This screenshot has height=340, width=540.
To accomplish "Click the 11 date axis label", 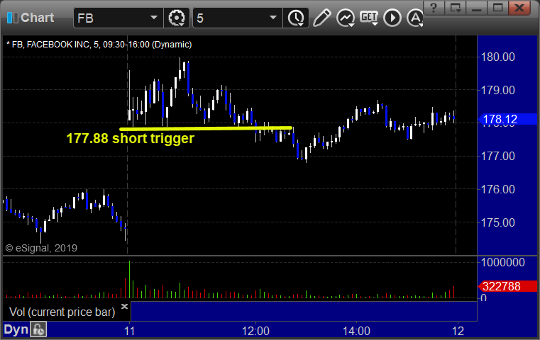I will [129, 331].
